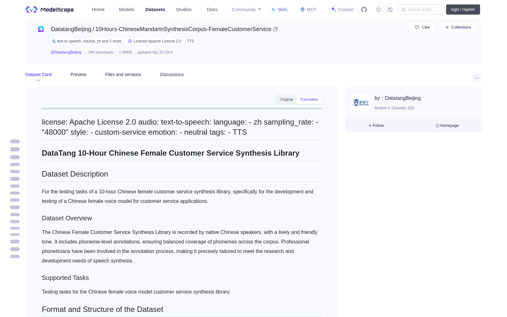
Task: Click DatatangBeijing in dataset title path
Action: pos(71,29)
